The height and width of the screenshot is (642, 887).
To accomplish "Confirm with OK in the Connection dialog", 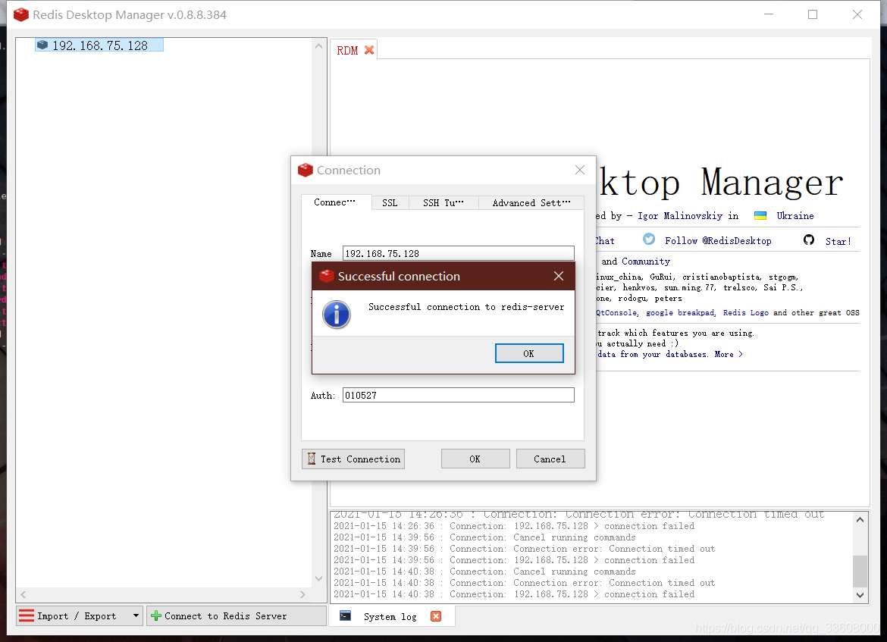I will pyautogui.click(x=475, y=459).
